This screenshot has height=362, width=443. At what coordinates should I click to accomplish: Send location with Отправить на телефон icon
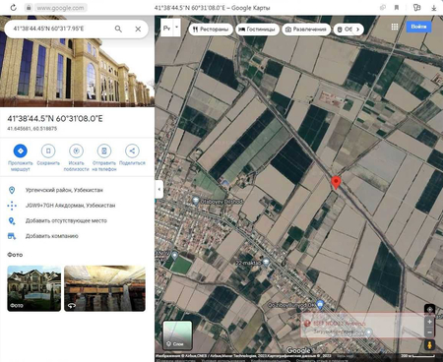tap(104, 151)
